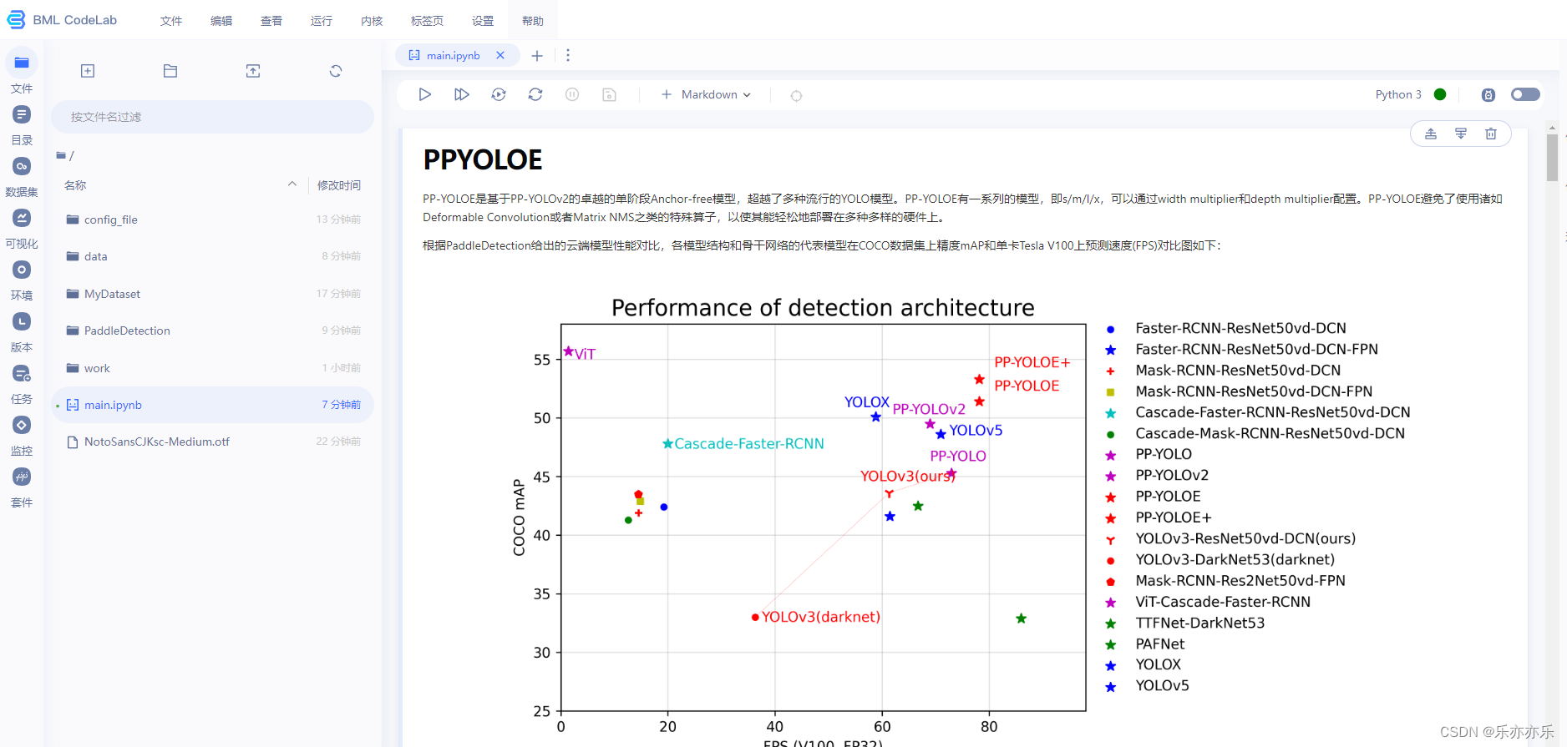This screenshot has height=747, width=1567.
Task: Open the 标签页 menu
Action: point(427,21)
